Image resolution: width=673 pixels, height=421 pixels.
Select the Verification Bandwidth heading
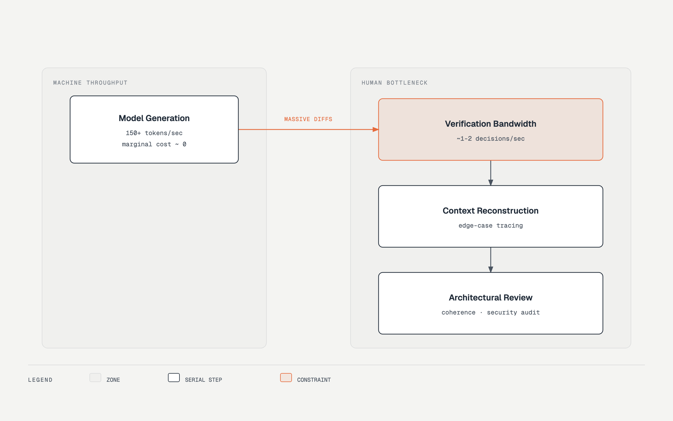(x=490, y=124)
